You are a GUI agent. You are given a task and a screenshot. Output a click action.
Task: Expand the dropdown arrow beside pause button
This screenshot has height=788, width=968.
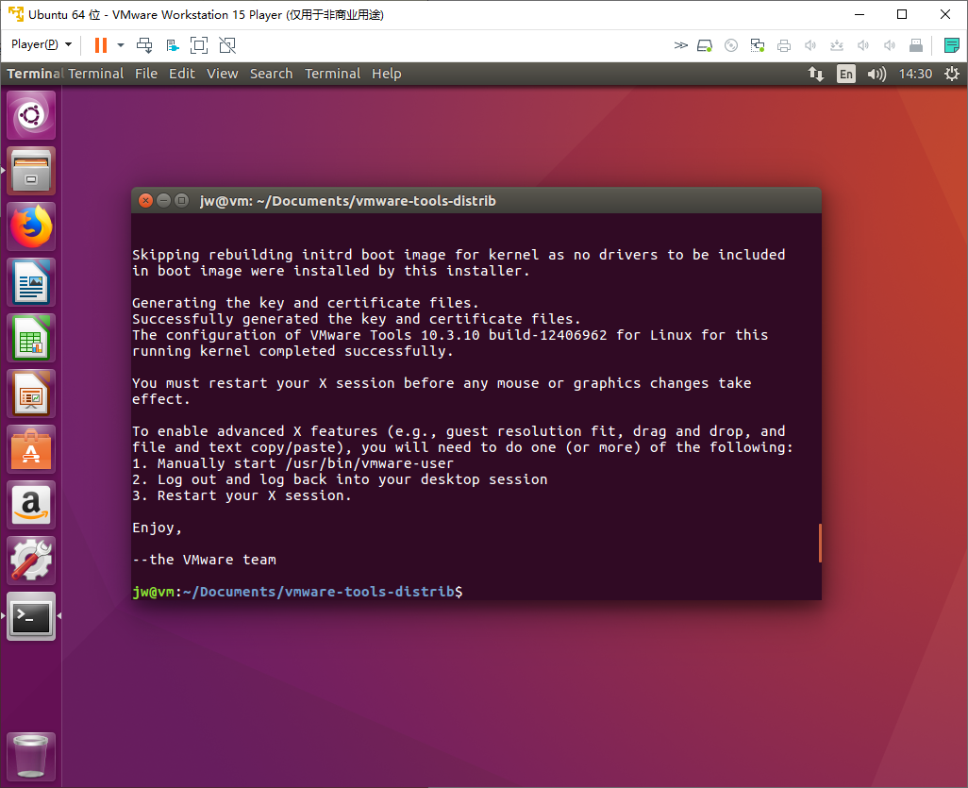[x=121, y=45]
